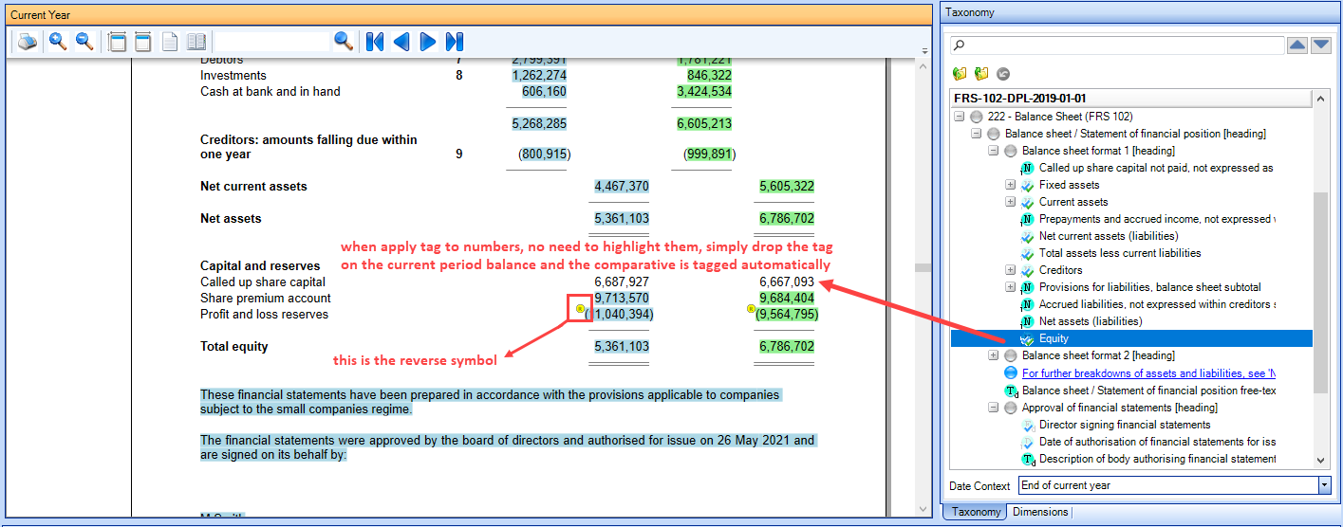The width and height of the screenshot is (1343, 527).
Task: Collapse Approval of financial statements heading
Action: [x=994, y=408]
